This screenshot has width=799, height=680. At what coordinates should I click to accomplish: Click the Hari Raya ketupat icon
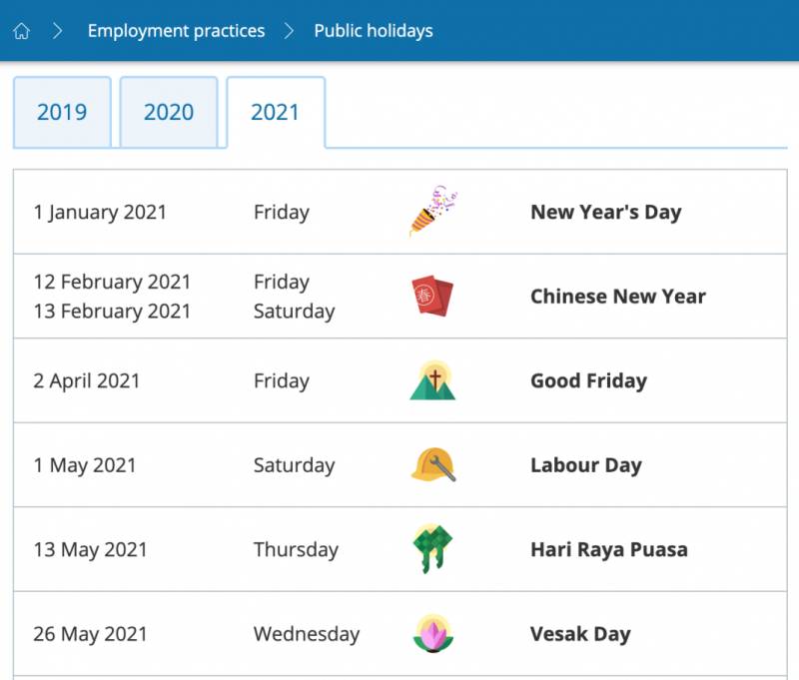click(432, 549)
